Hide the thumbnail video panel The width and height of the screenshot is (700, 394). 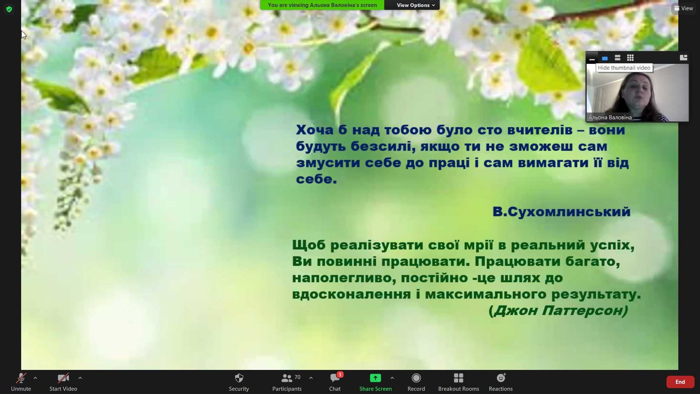pos(592,58)
